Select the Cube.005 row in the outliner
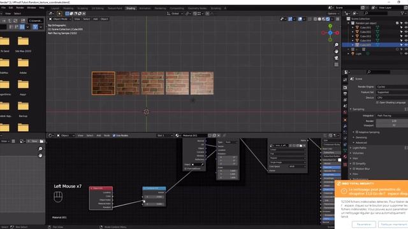408x229 pixels. (375, 45)
